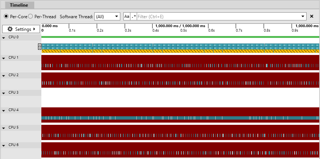Toggle the Aa match case filter icon
Screen dimensions: 320x159
pyautogui.click(x=127, y=16)
